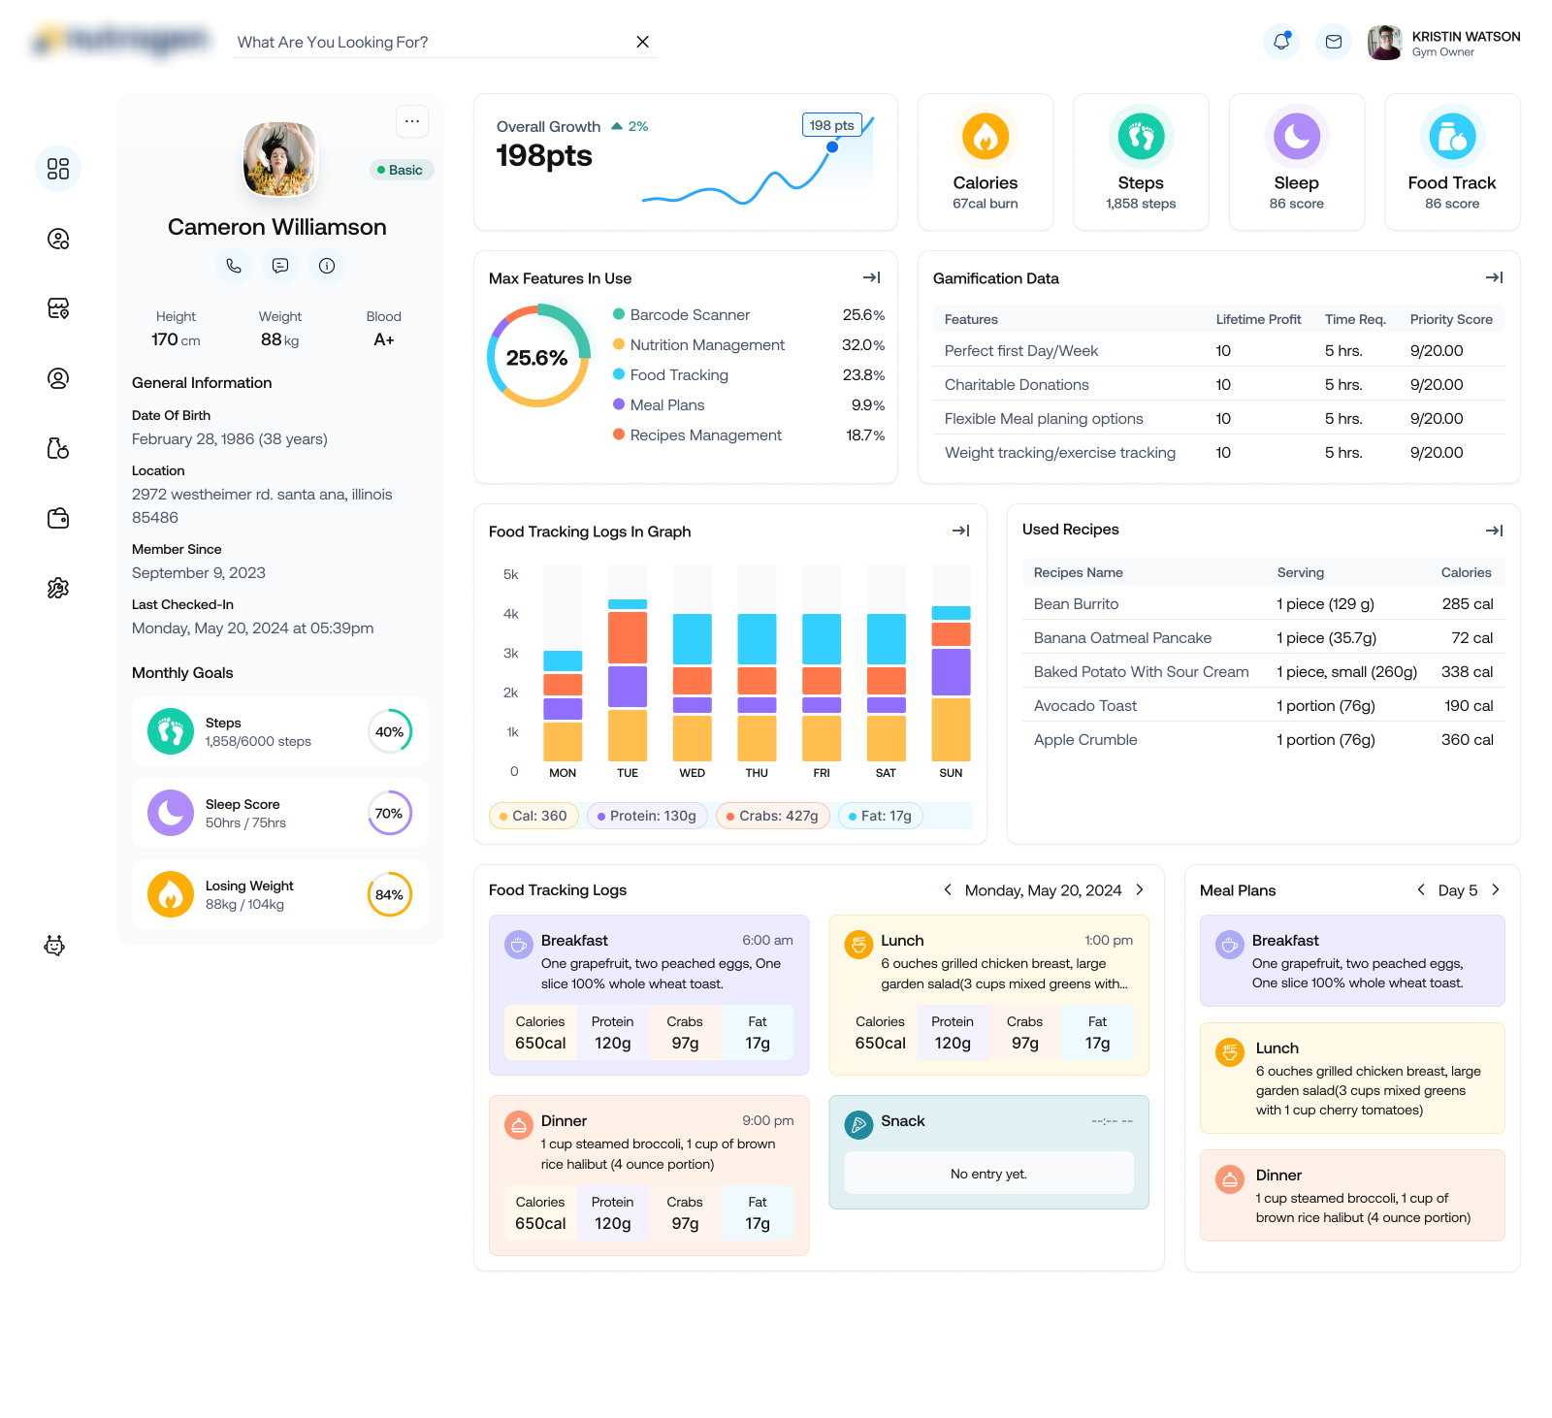This screenshot has width=1552, height=1418.
Task: Select the Avocado Toast recipe row
Action: (x=1084, y=705)
